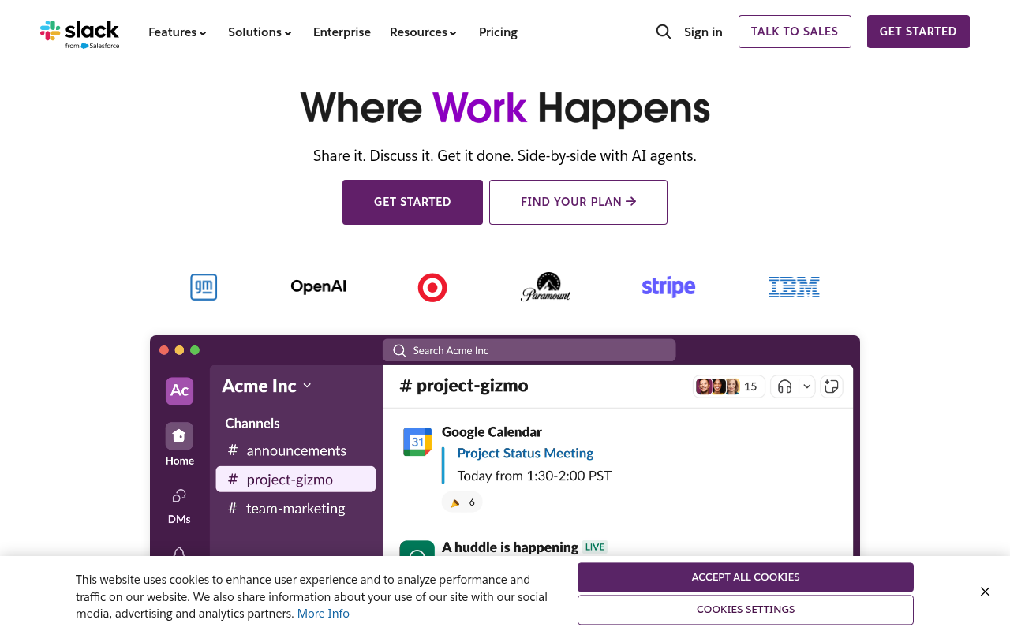Viewport: 1010px width, 631px height.
Task: Expand the huddle options chevron
Action: pyautogui.click(x=805, y=386)
